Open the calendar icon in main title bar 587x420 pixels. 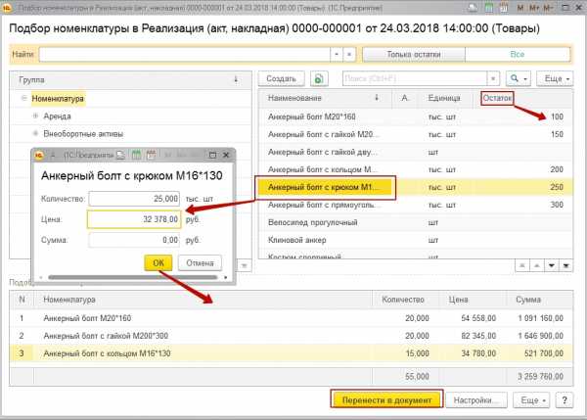(504, 8)
